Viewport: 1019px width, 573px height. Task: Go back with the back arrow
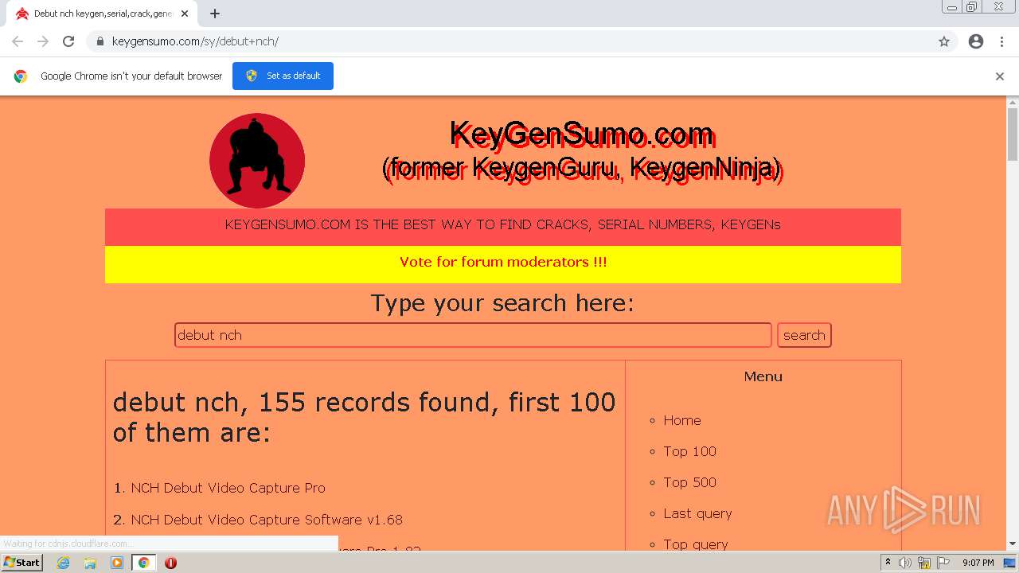click(18, 41)
